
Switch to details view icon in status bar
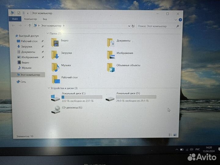click(x=170, y=135)
